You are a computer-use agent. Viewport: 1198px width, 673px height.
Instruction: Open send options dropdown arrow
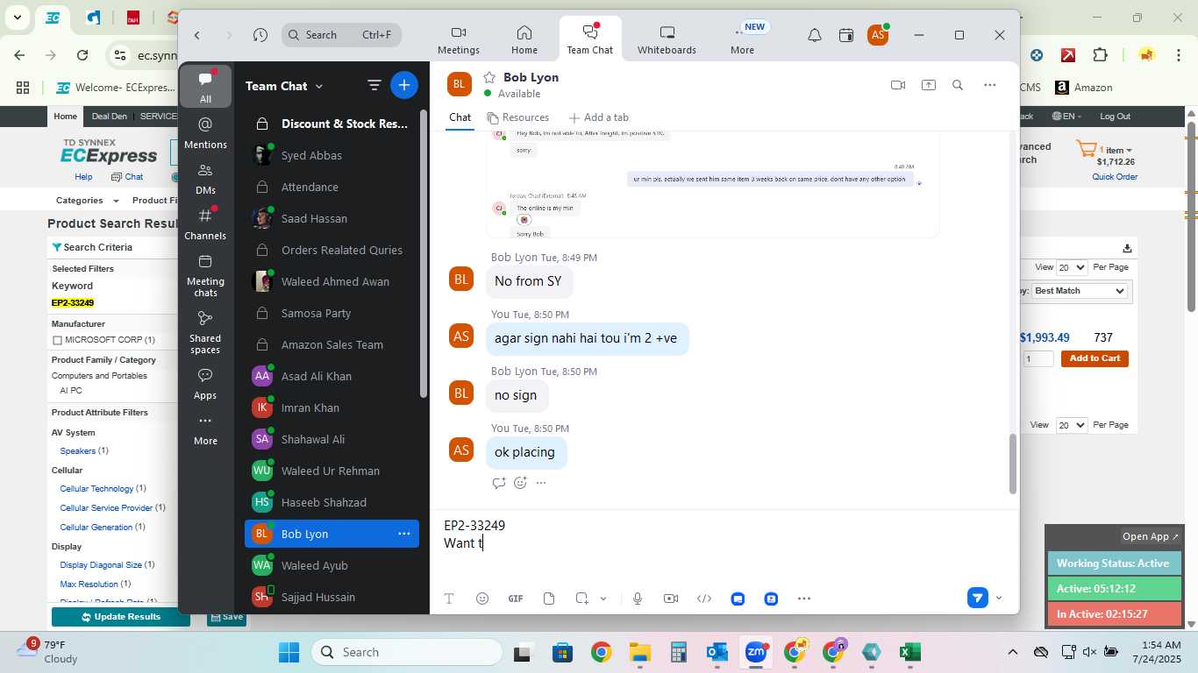click(999, 599)
